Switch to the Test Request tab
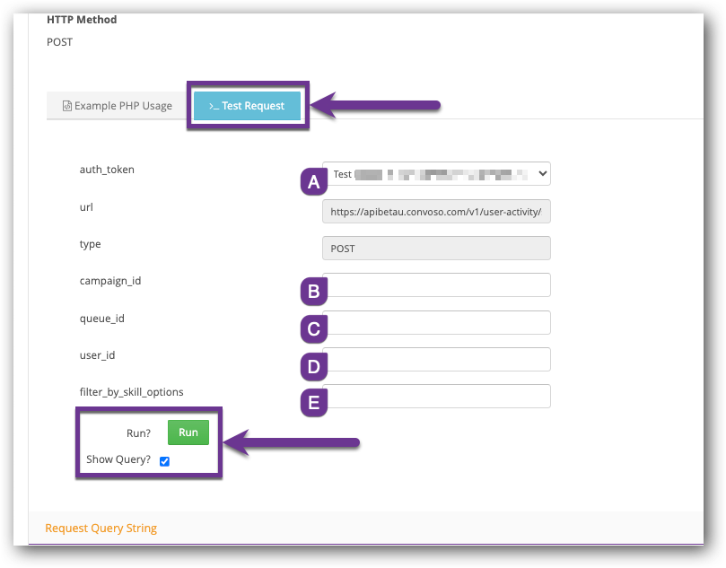This screenshot has height=568, width=726. 248,106
